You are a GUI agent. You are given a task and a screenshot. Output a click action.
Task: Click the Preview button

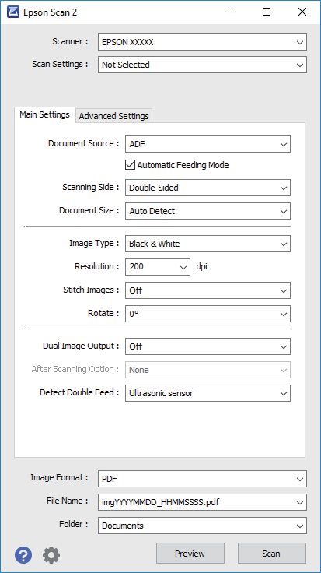(190, 554)
